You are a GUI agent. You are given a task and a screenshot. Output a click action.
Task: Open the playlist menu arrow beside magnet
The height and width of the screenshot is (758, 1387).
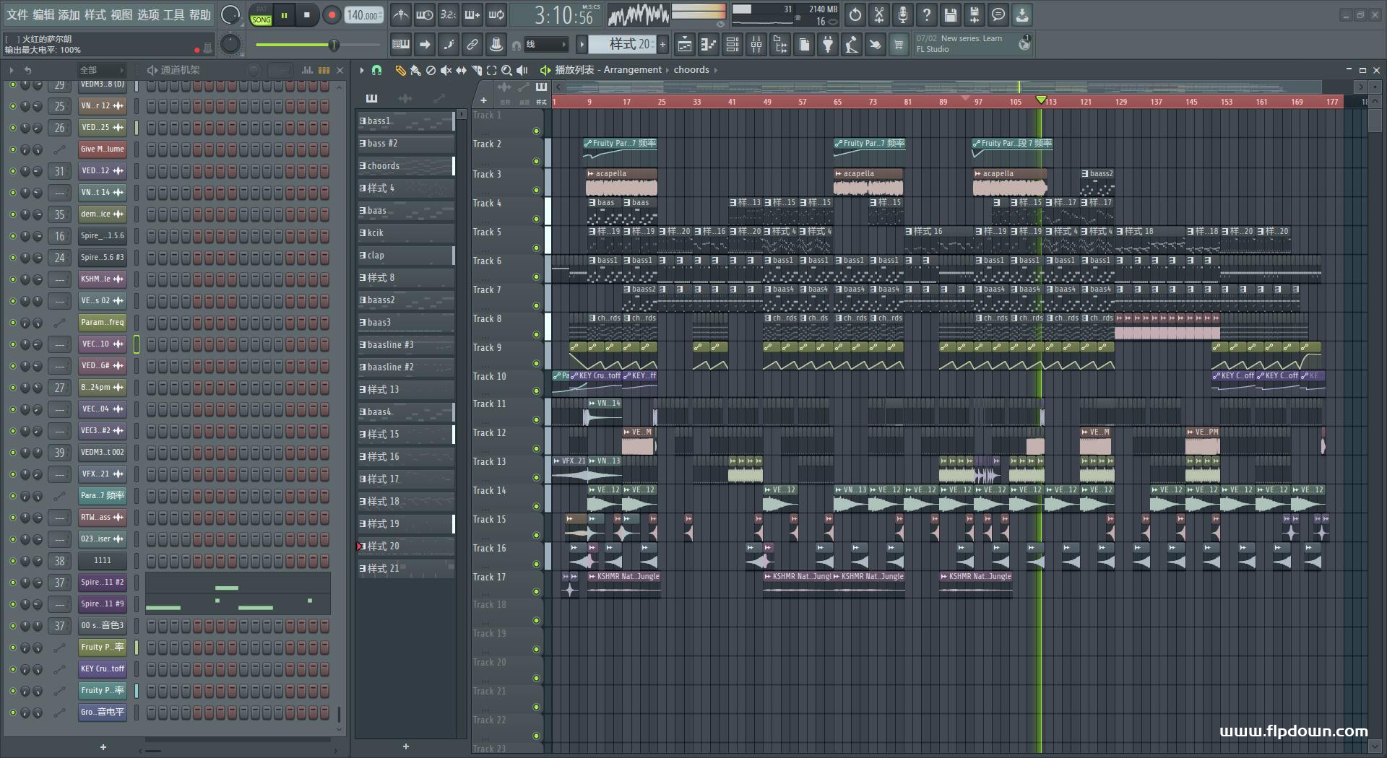[362, 70]
